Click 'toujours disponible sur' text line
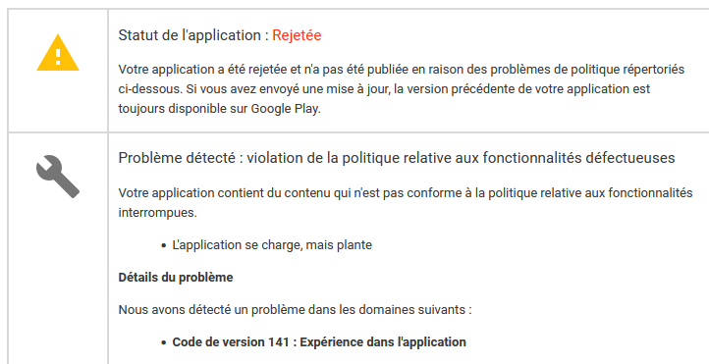The width and height of the screenshot is (709, 364). (183, 109)
